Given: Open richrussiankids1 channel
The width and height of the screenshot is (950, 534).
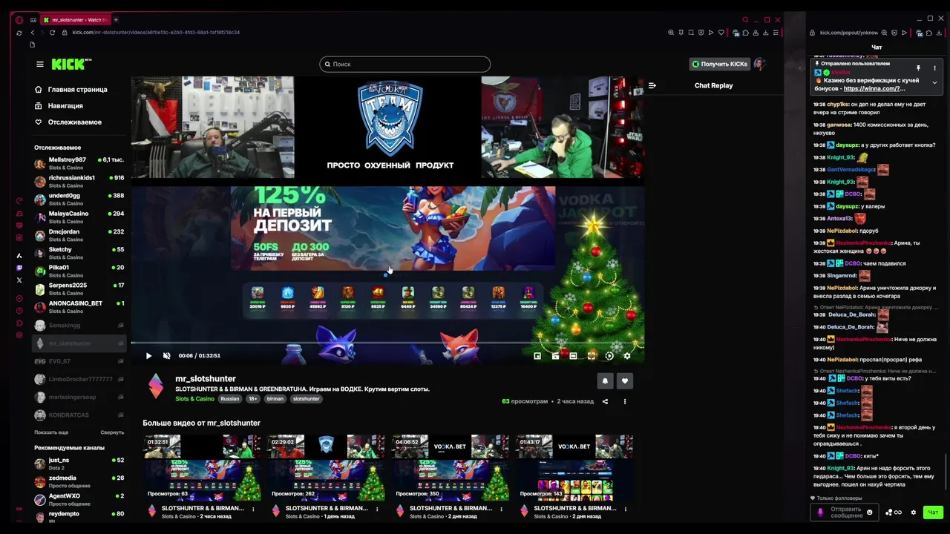Looking at the screenshot, I should tap(79, 181).
